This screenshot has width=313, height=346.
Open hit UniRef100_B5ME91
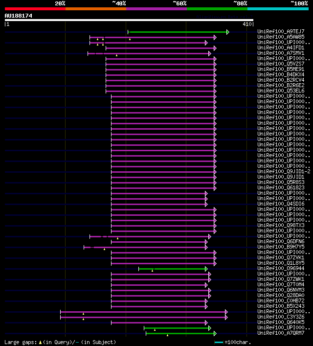[281, 69]
